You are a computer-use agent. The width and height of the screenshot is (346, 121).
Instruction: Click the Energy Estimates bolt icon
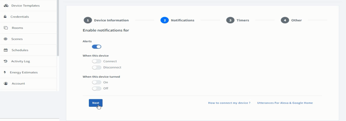point(5,72)
